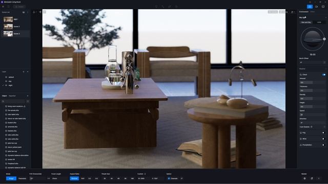This screenshot has height=184, width=328.
Task: Select Image mode button
Action: [x=11, y=178]
